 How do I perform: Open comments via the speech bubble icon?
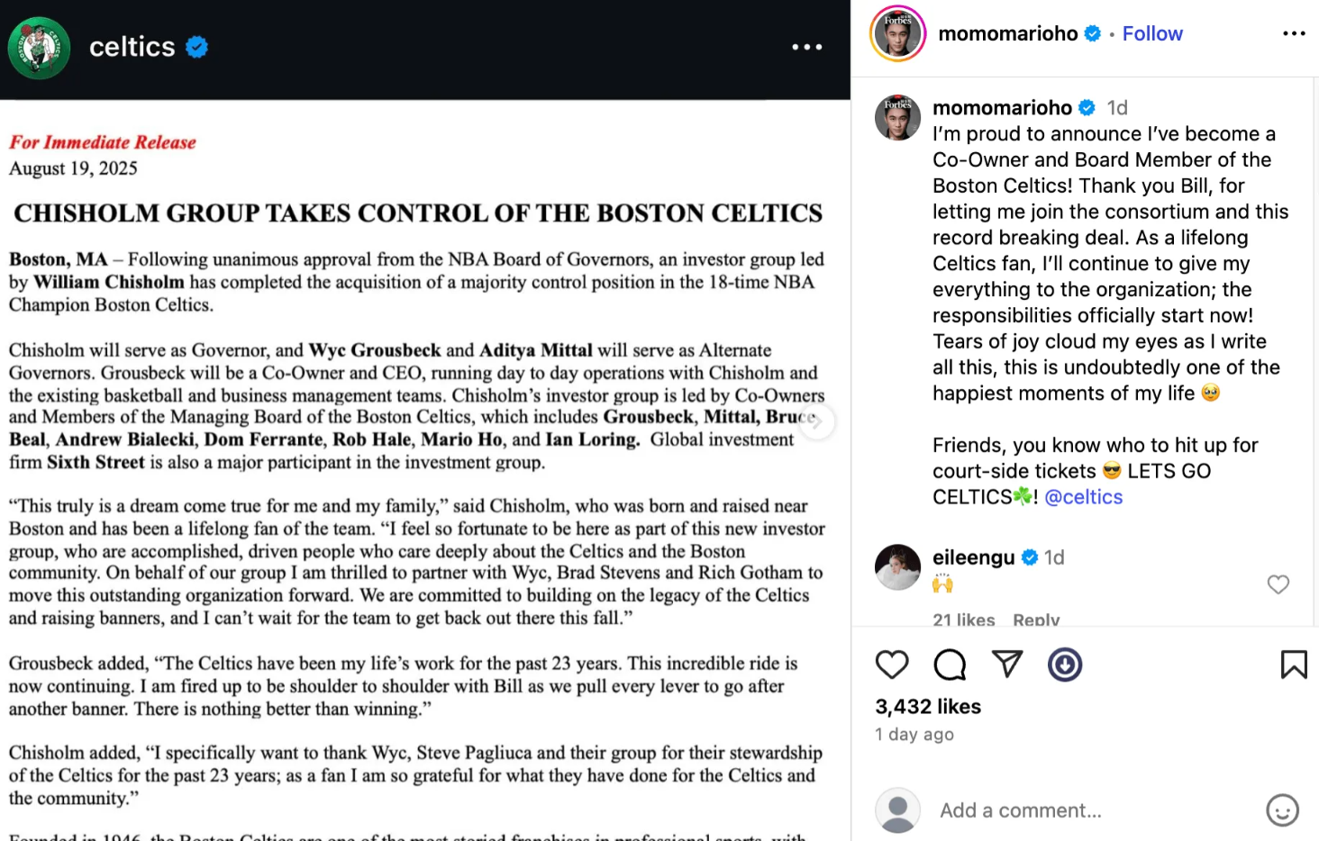(x=950, y=665)
